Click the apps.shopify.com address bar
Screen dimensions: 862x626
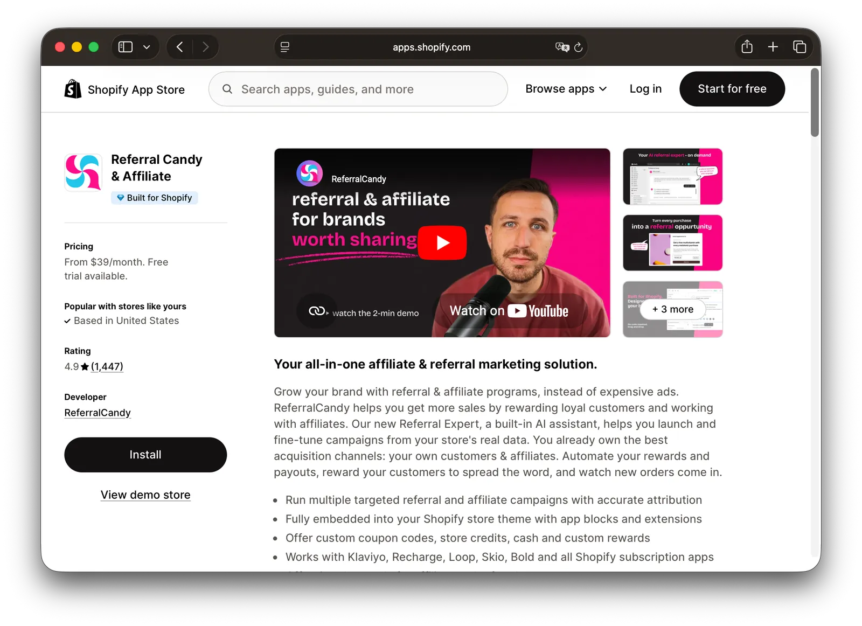pos(431,47)
